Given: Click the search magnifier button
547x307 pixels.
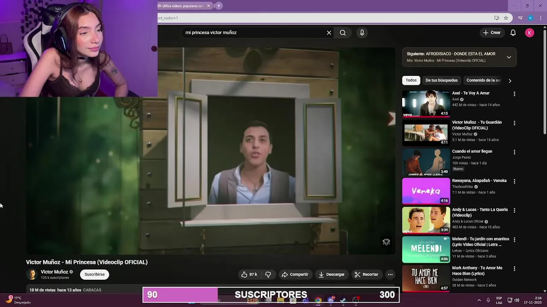Looking at the screenshot, I should (343, 32).
